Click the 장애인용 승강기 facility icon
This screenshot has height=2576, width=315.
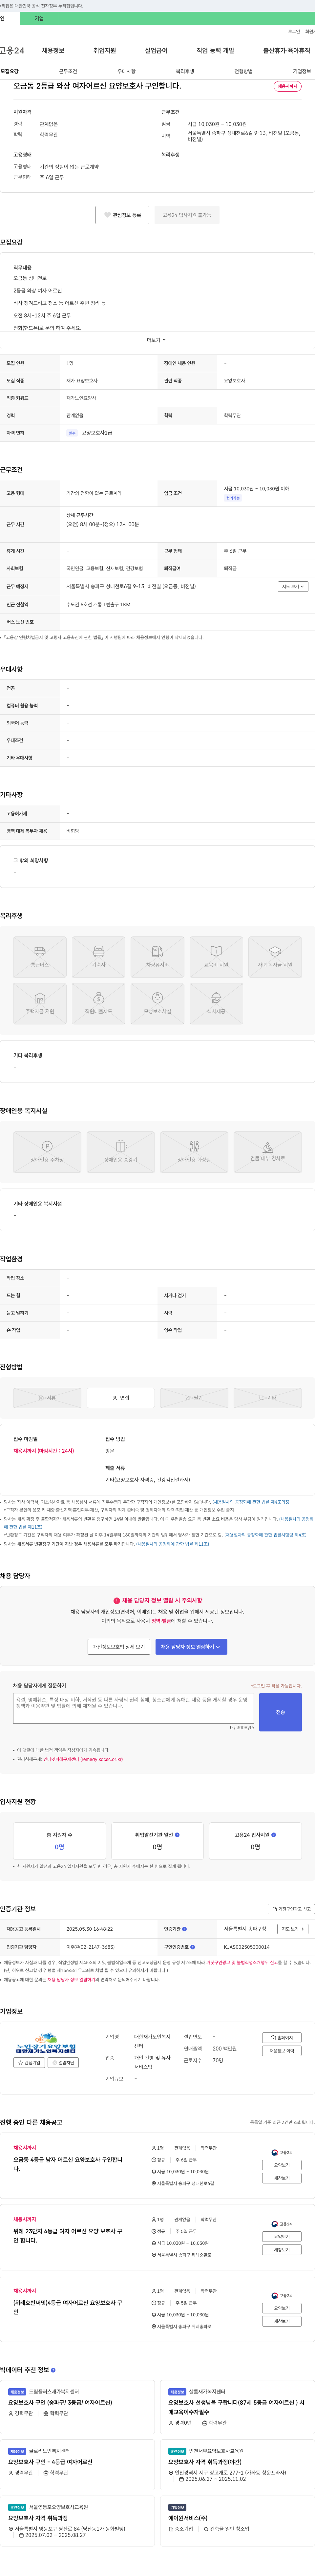[x=121, y=1146]
